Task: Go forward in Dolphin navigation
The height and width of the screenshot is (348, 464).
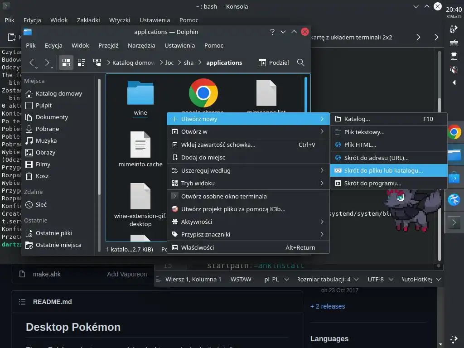Action: (47, 63)
